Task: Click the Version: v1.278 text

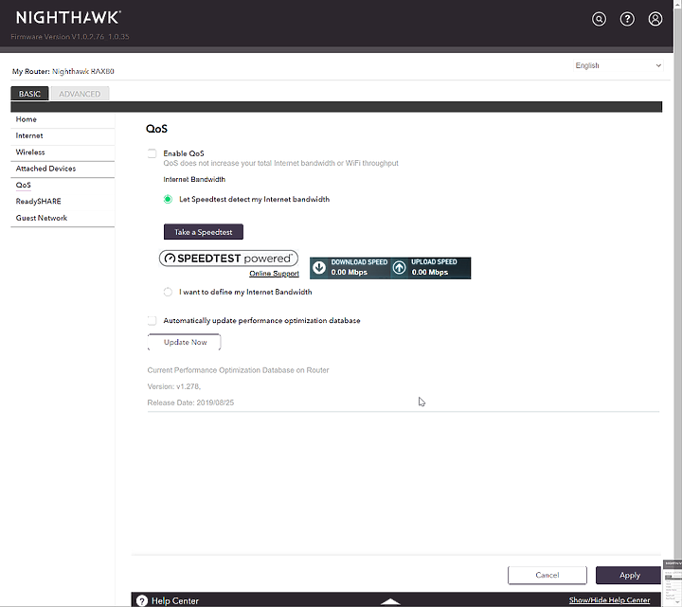Action: tap(174, 386)
